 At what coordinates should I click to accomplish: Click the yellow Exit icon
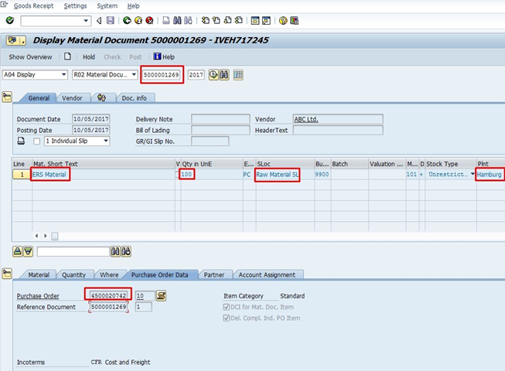coord(138,21)
